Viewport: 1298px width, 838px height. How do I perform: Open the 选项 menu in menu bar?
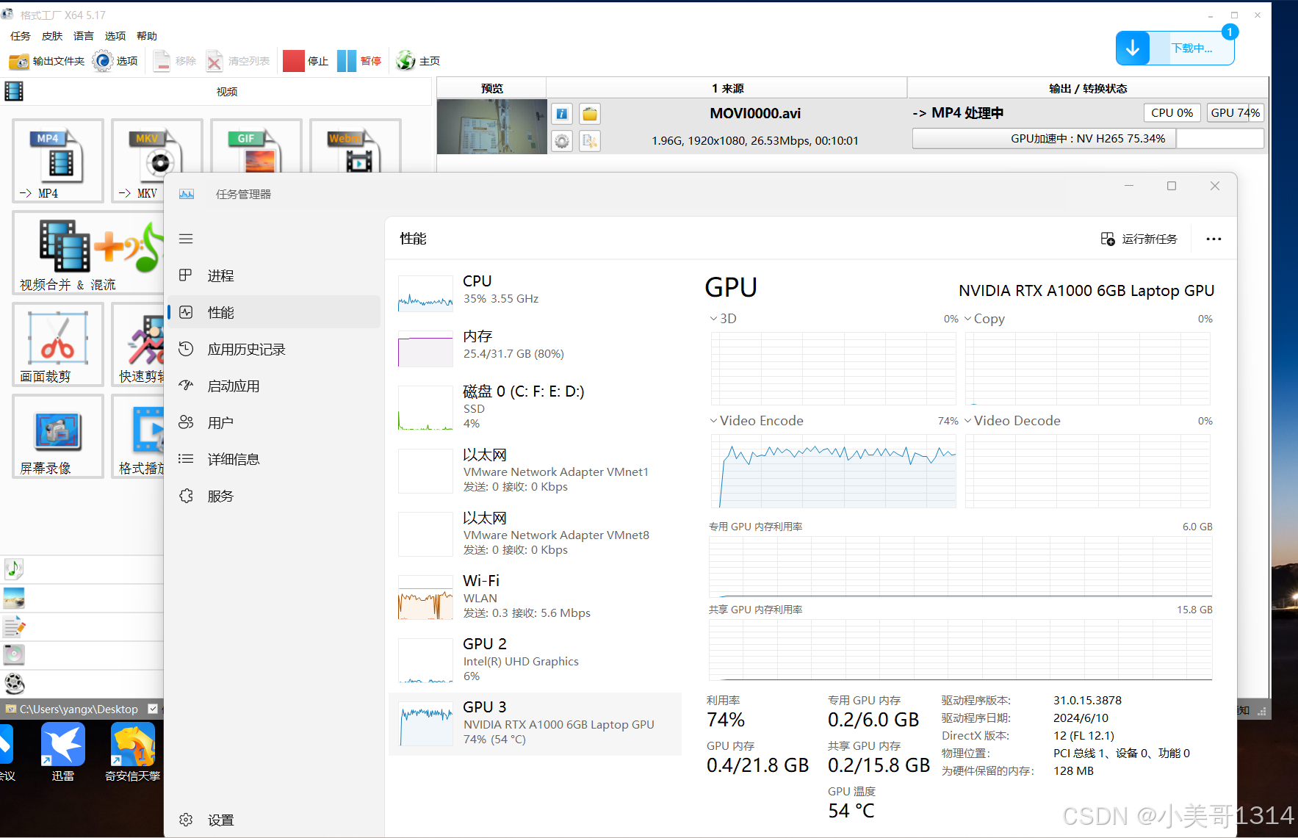click(115, 36)
